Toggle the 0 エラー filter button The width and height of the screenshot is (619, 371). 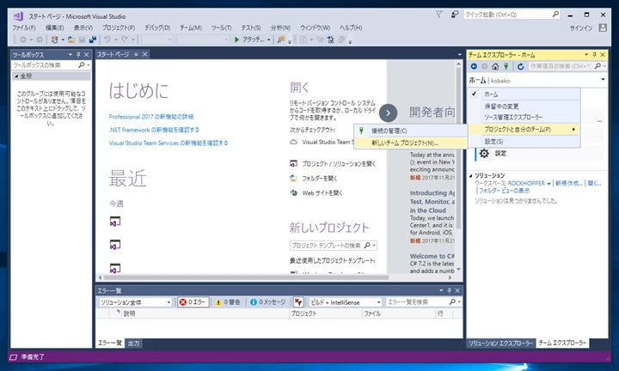193,302
